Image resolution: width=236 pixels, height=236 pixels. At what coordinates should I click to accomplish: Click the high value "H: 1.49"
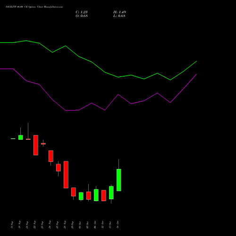coord(119,12)
